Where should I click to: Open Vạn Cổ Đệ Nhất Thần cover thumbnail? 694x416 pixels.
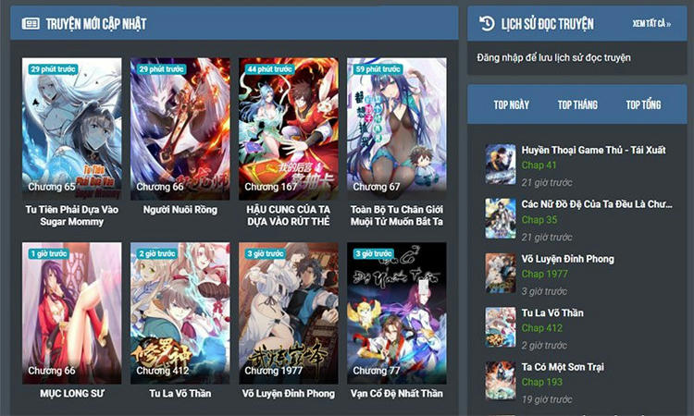click(x=396, y=312)
